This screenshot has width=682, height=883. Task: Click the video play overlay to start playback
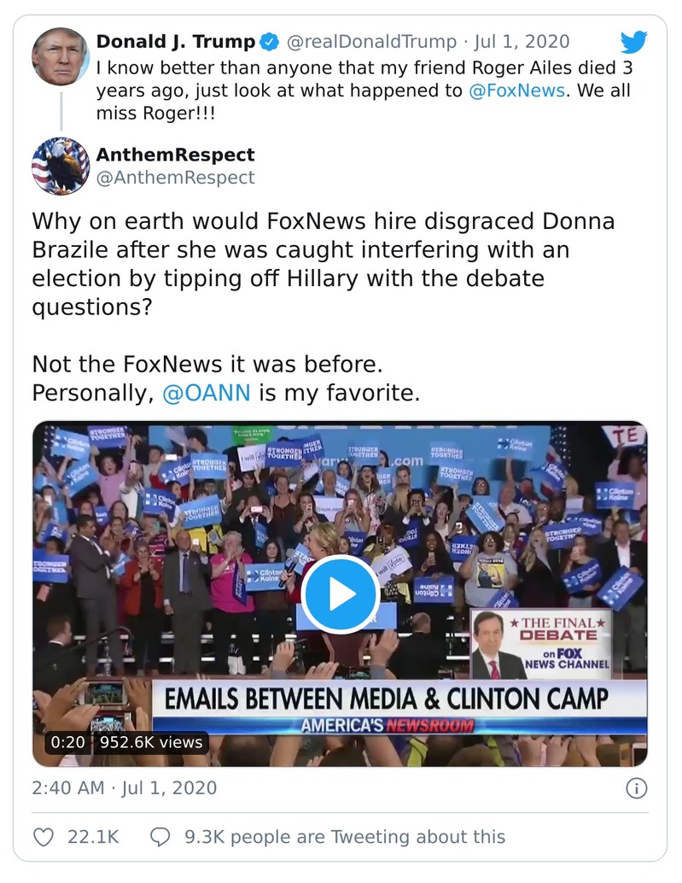(x=341, y=591)
